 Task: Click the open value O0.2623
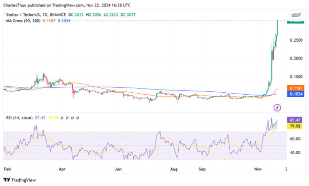tap(76, 14)
